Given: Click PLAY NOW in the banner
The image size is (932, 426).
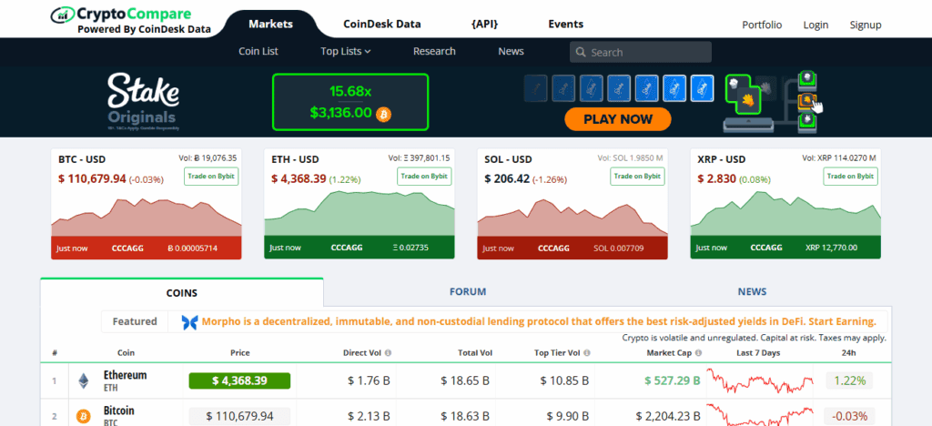Looking at the screenshot, I should click(x=618, y=119).
